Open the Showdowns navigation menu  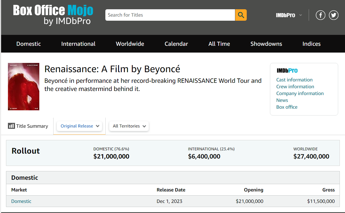(266, 44)
